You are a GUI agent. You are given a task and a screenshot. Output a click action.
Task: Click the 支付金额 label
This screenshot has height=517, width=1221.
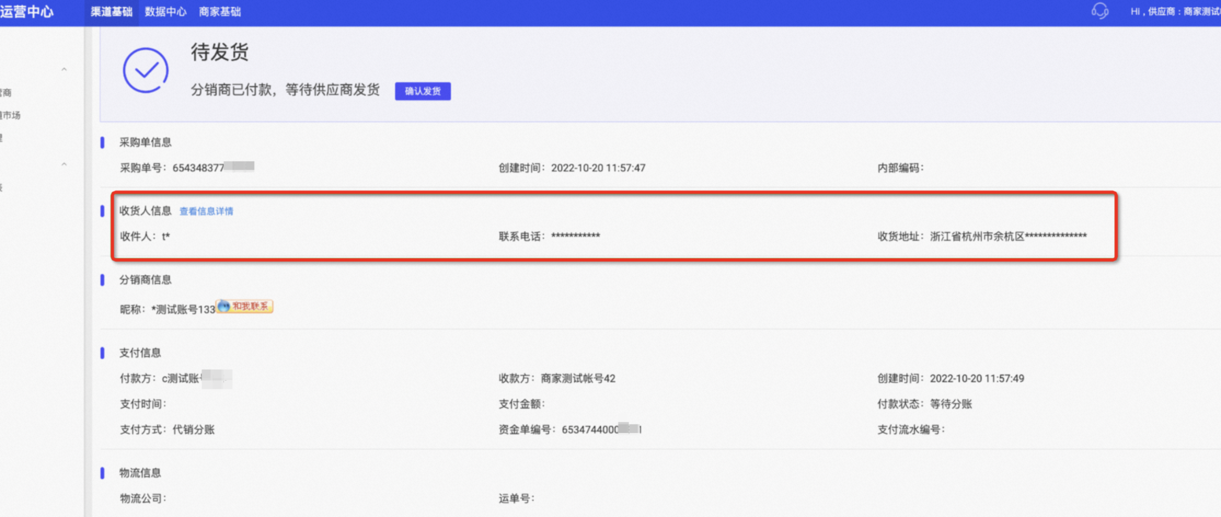click(521, 404)
